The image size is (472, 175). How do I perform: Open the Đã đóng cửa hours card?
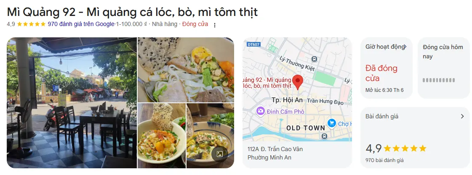(x=386, y=68)
